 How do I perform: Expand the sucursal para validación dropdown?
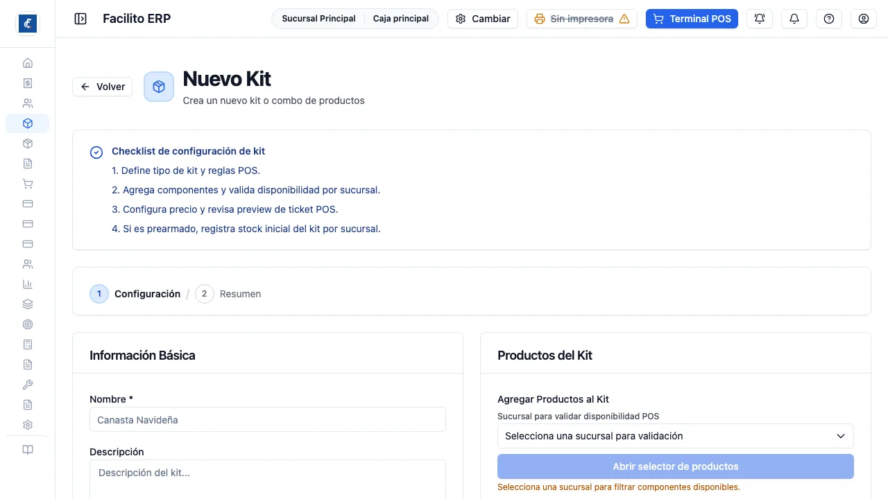click(x=676, y=436)
